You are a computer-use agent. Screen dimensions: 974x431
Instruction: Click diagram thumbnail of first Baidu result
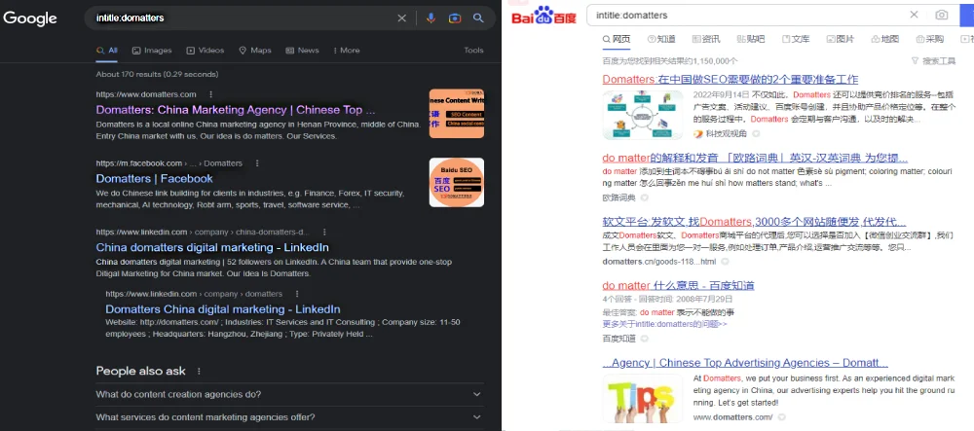(x=643, y=115)
